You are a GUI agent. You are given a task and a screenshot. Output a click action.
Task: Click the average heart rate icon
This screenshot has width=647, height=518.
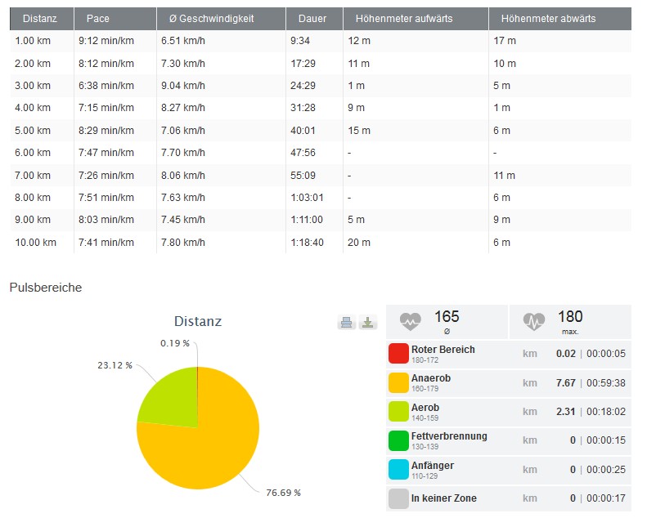coord(411,321)
